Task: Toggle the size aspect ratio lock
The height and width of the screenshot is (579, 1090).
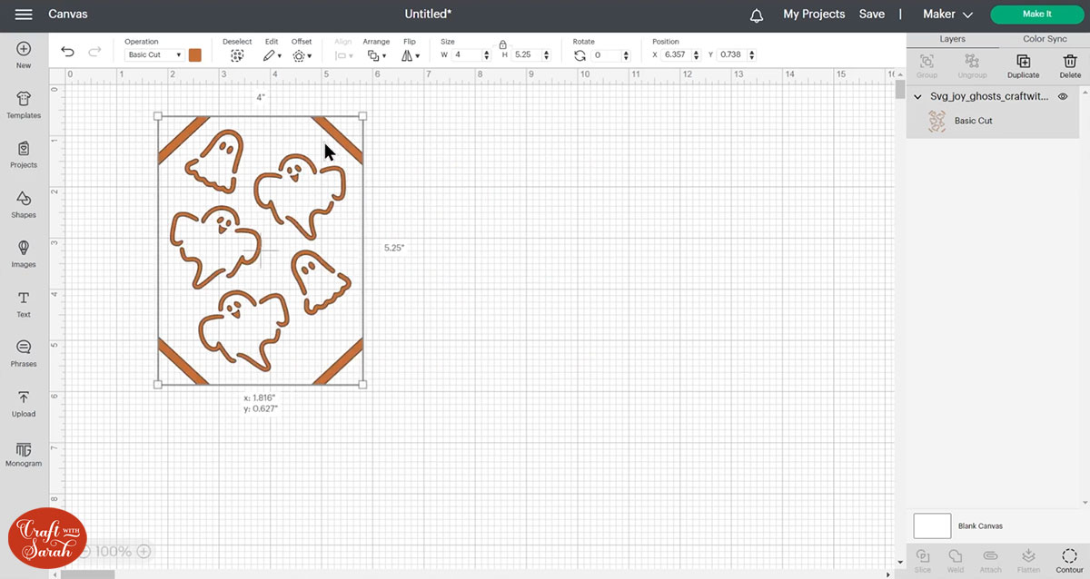Action: (502, 44)
